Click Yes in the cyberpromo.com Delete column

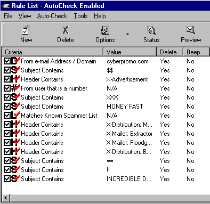tap(165, 61)
